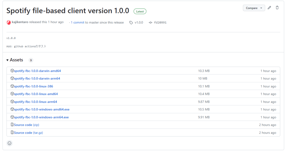Screen dimensions: 286x152
Task: Click package icon for linux-arm64 asset
Action: [x=12, y=101]
